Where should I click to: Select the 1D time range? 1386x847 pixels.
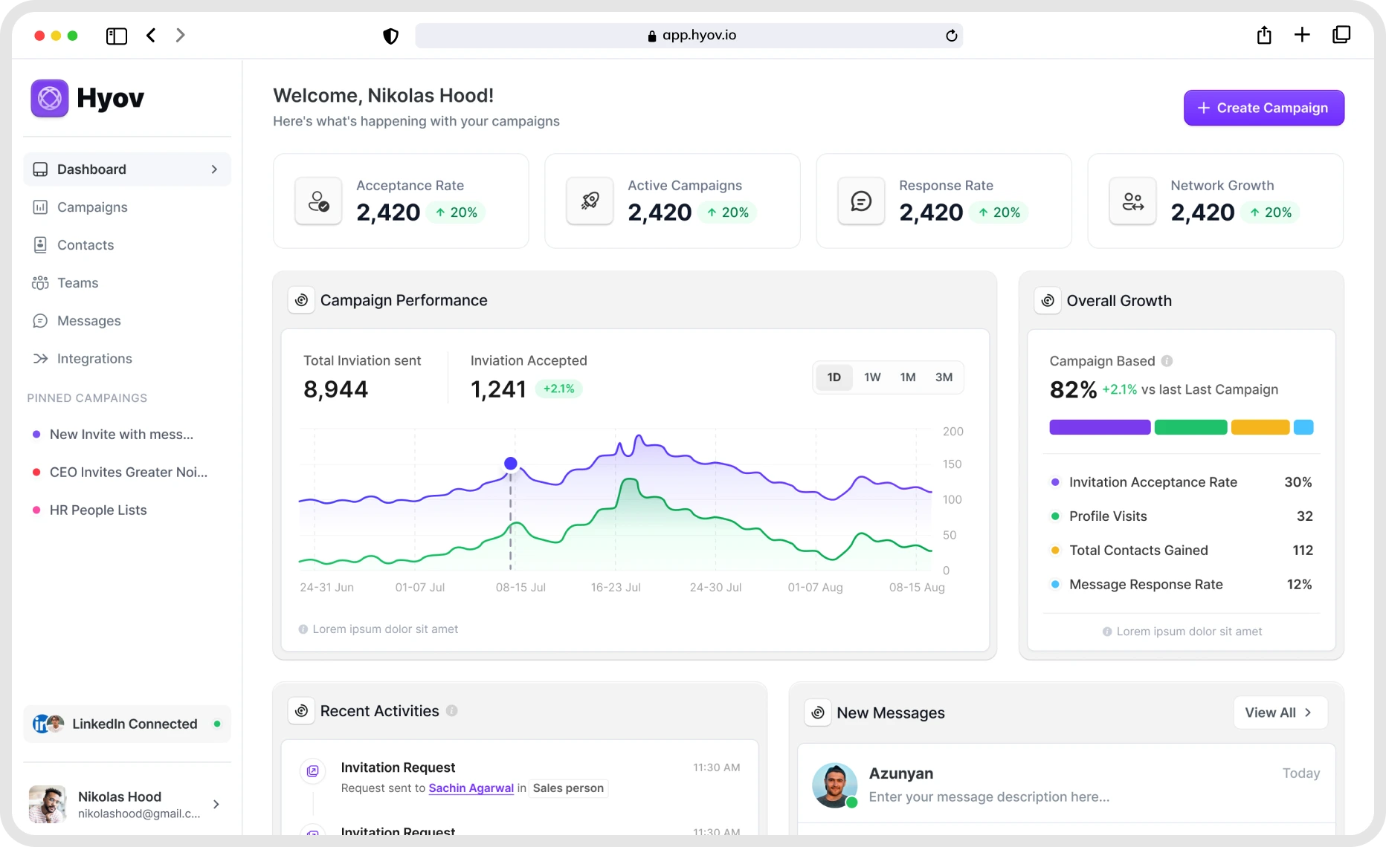click(834, 377)
